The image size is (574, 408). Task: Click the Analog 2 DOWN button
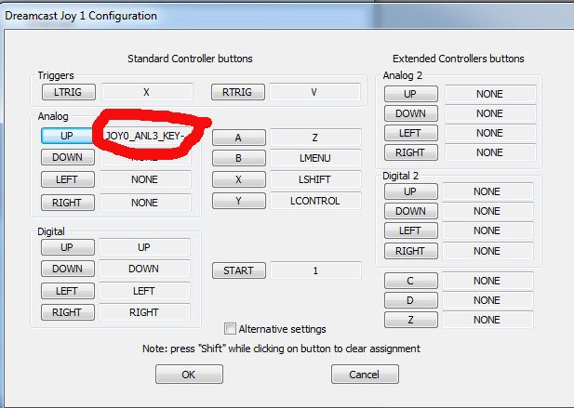click(411, 113)
